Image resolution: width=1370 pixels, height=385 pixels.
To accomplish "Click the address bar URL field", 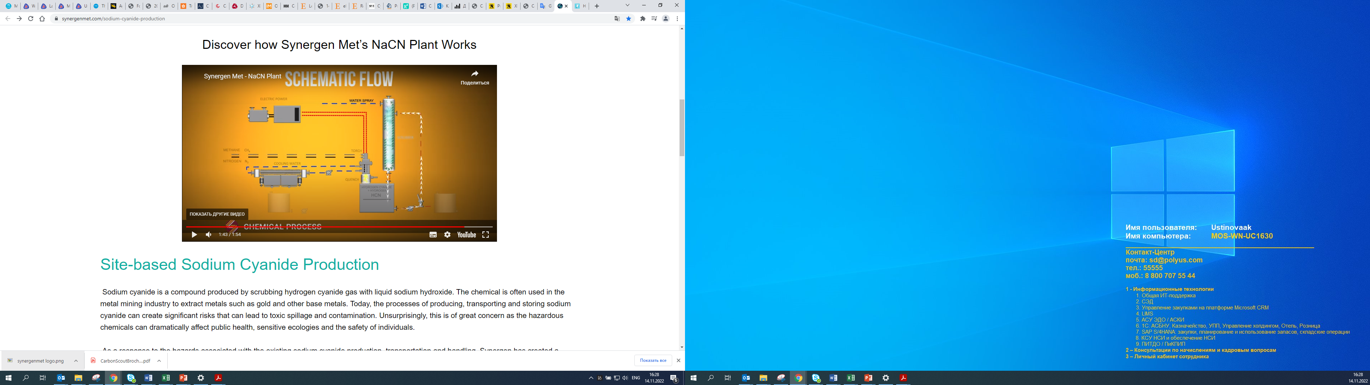I will (319, 19).
